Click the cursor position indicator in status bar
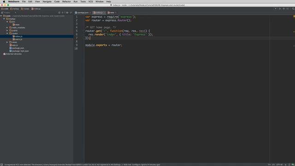This screenshot has height=166, width=295. [269, 165]
